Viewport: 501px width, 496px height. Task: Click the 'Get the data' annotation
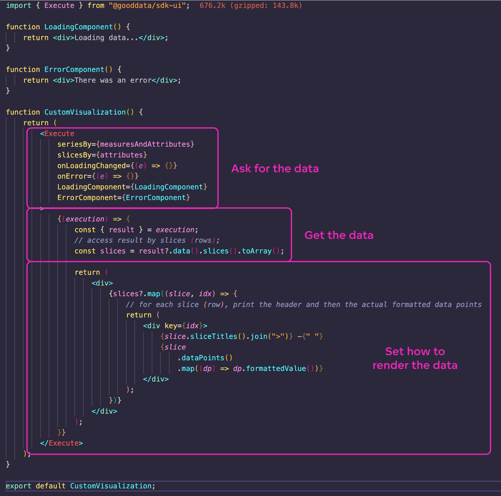pyautogui.click(x=339, y=235)
